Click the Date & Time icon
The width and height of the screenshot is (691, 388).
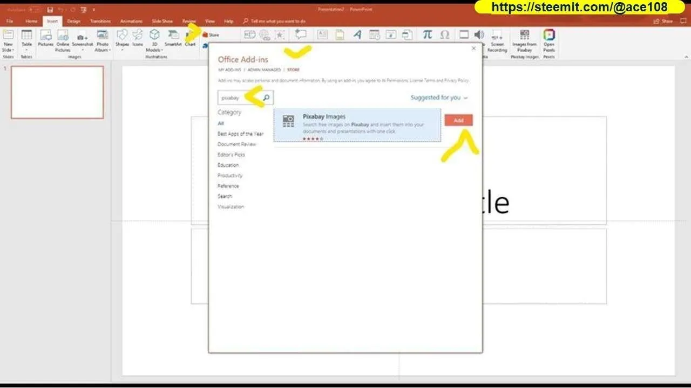pyautogui.click(x=375, y=34)
